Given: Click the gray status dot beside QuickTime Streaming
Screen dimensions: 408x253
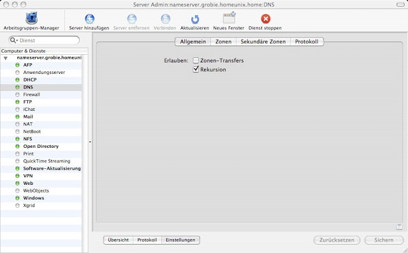Looking at the screenshot, I should tap(17, 161).
